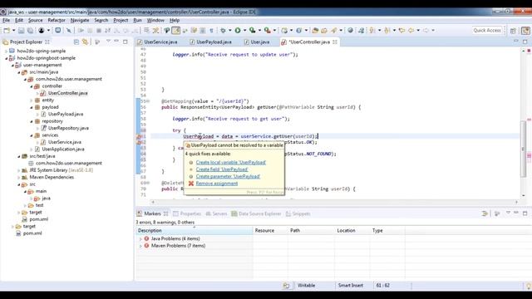Click the green Run toolbar icon
The width and height of the screenshot is (532, 299).
click(x=238, y=31)
